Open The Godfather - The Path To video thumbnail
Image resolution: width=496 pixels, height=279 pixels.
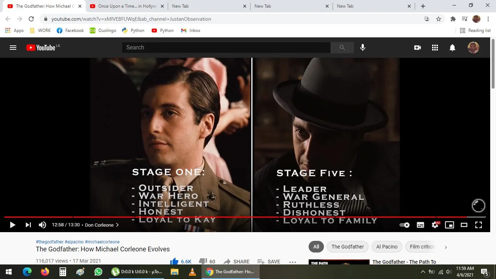point(339,262)
